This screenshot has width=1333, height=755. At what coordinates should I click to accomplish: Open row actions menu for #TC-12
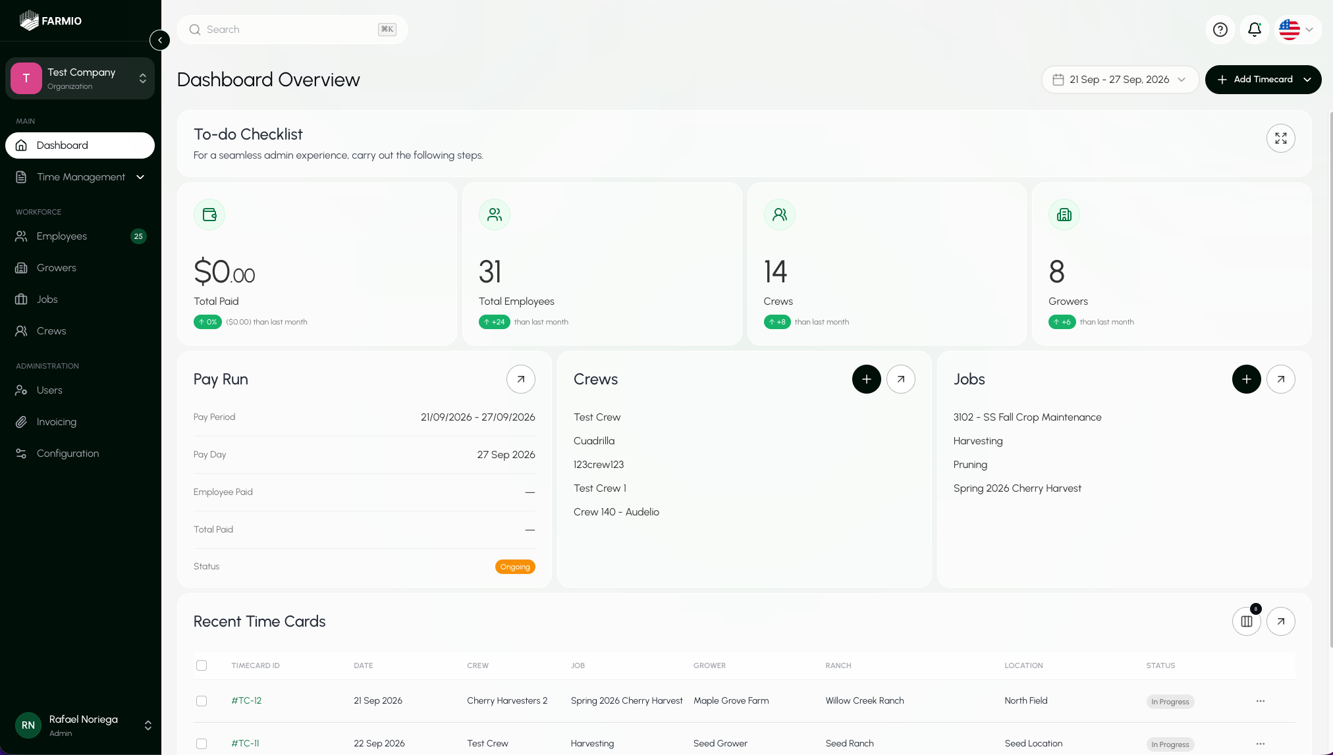click(1261, 701)
